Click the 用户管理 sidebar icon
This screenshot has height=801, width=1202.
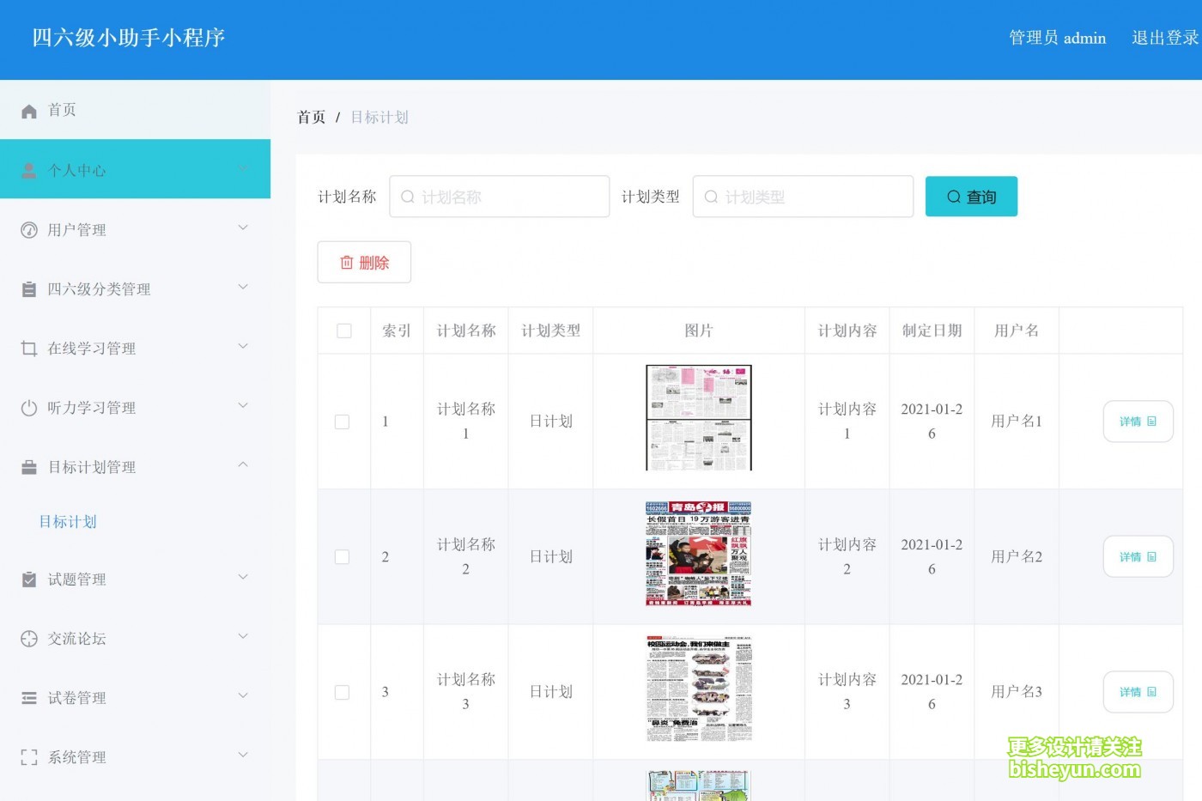[x=29, y=230]
